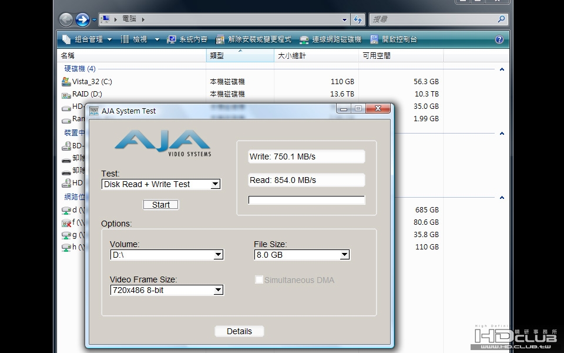Screen dimensions: 564x353
Task: Click the AJA System Test title bar icon
Action: [x=94, y=111]
